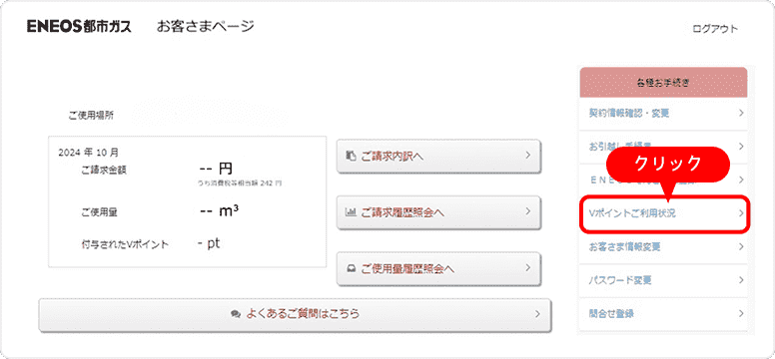Click the icon beside ご使用量履歴照会へ
This screenshot has height=359, width=775.
pos(351,268)
